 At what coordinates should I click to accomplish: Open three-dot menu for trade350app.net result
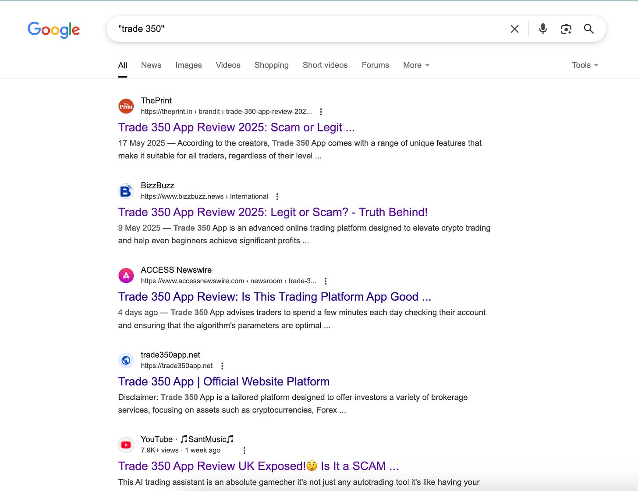click(222, 366)
